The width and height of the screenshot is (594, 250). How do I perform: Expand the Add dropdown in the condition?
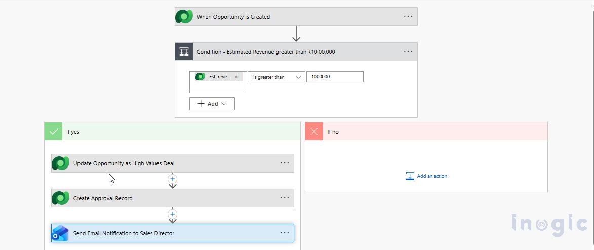[212, 104]
